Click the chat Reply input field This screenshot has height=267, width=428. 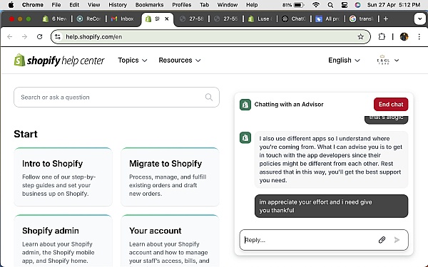click(324, 240)
